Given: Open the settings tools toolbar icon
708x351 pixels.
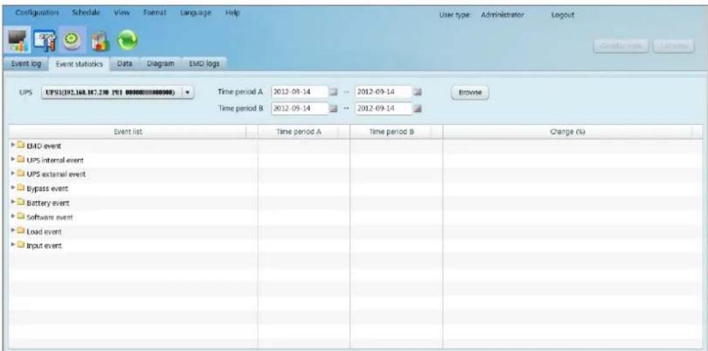Looking at the screenshot, I should point(46,42).
